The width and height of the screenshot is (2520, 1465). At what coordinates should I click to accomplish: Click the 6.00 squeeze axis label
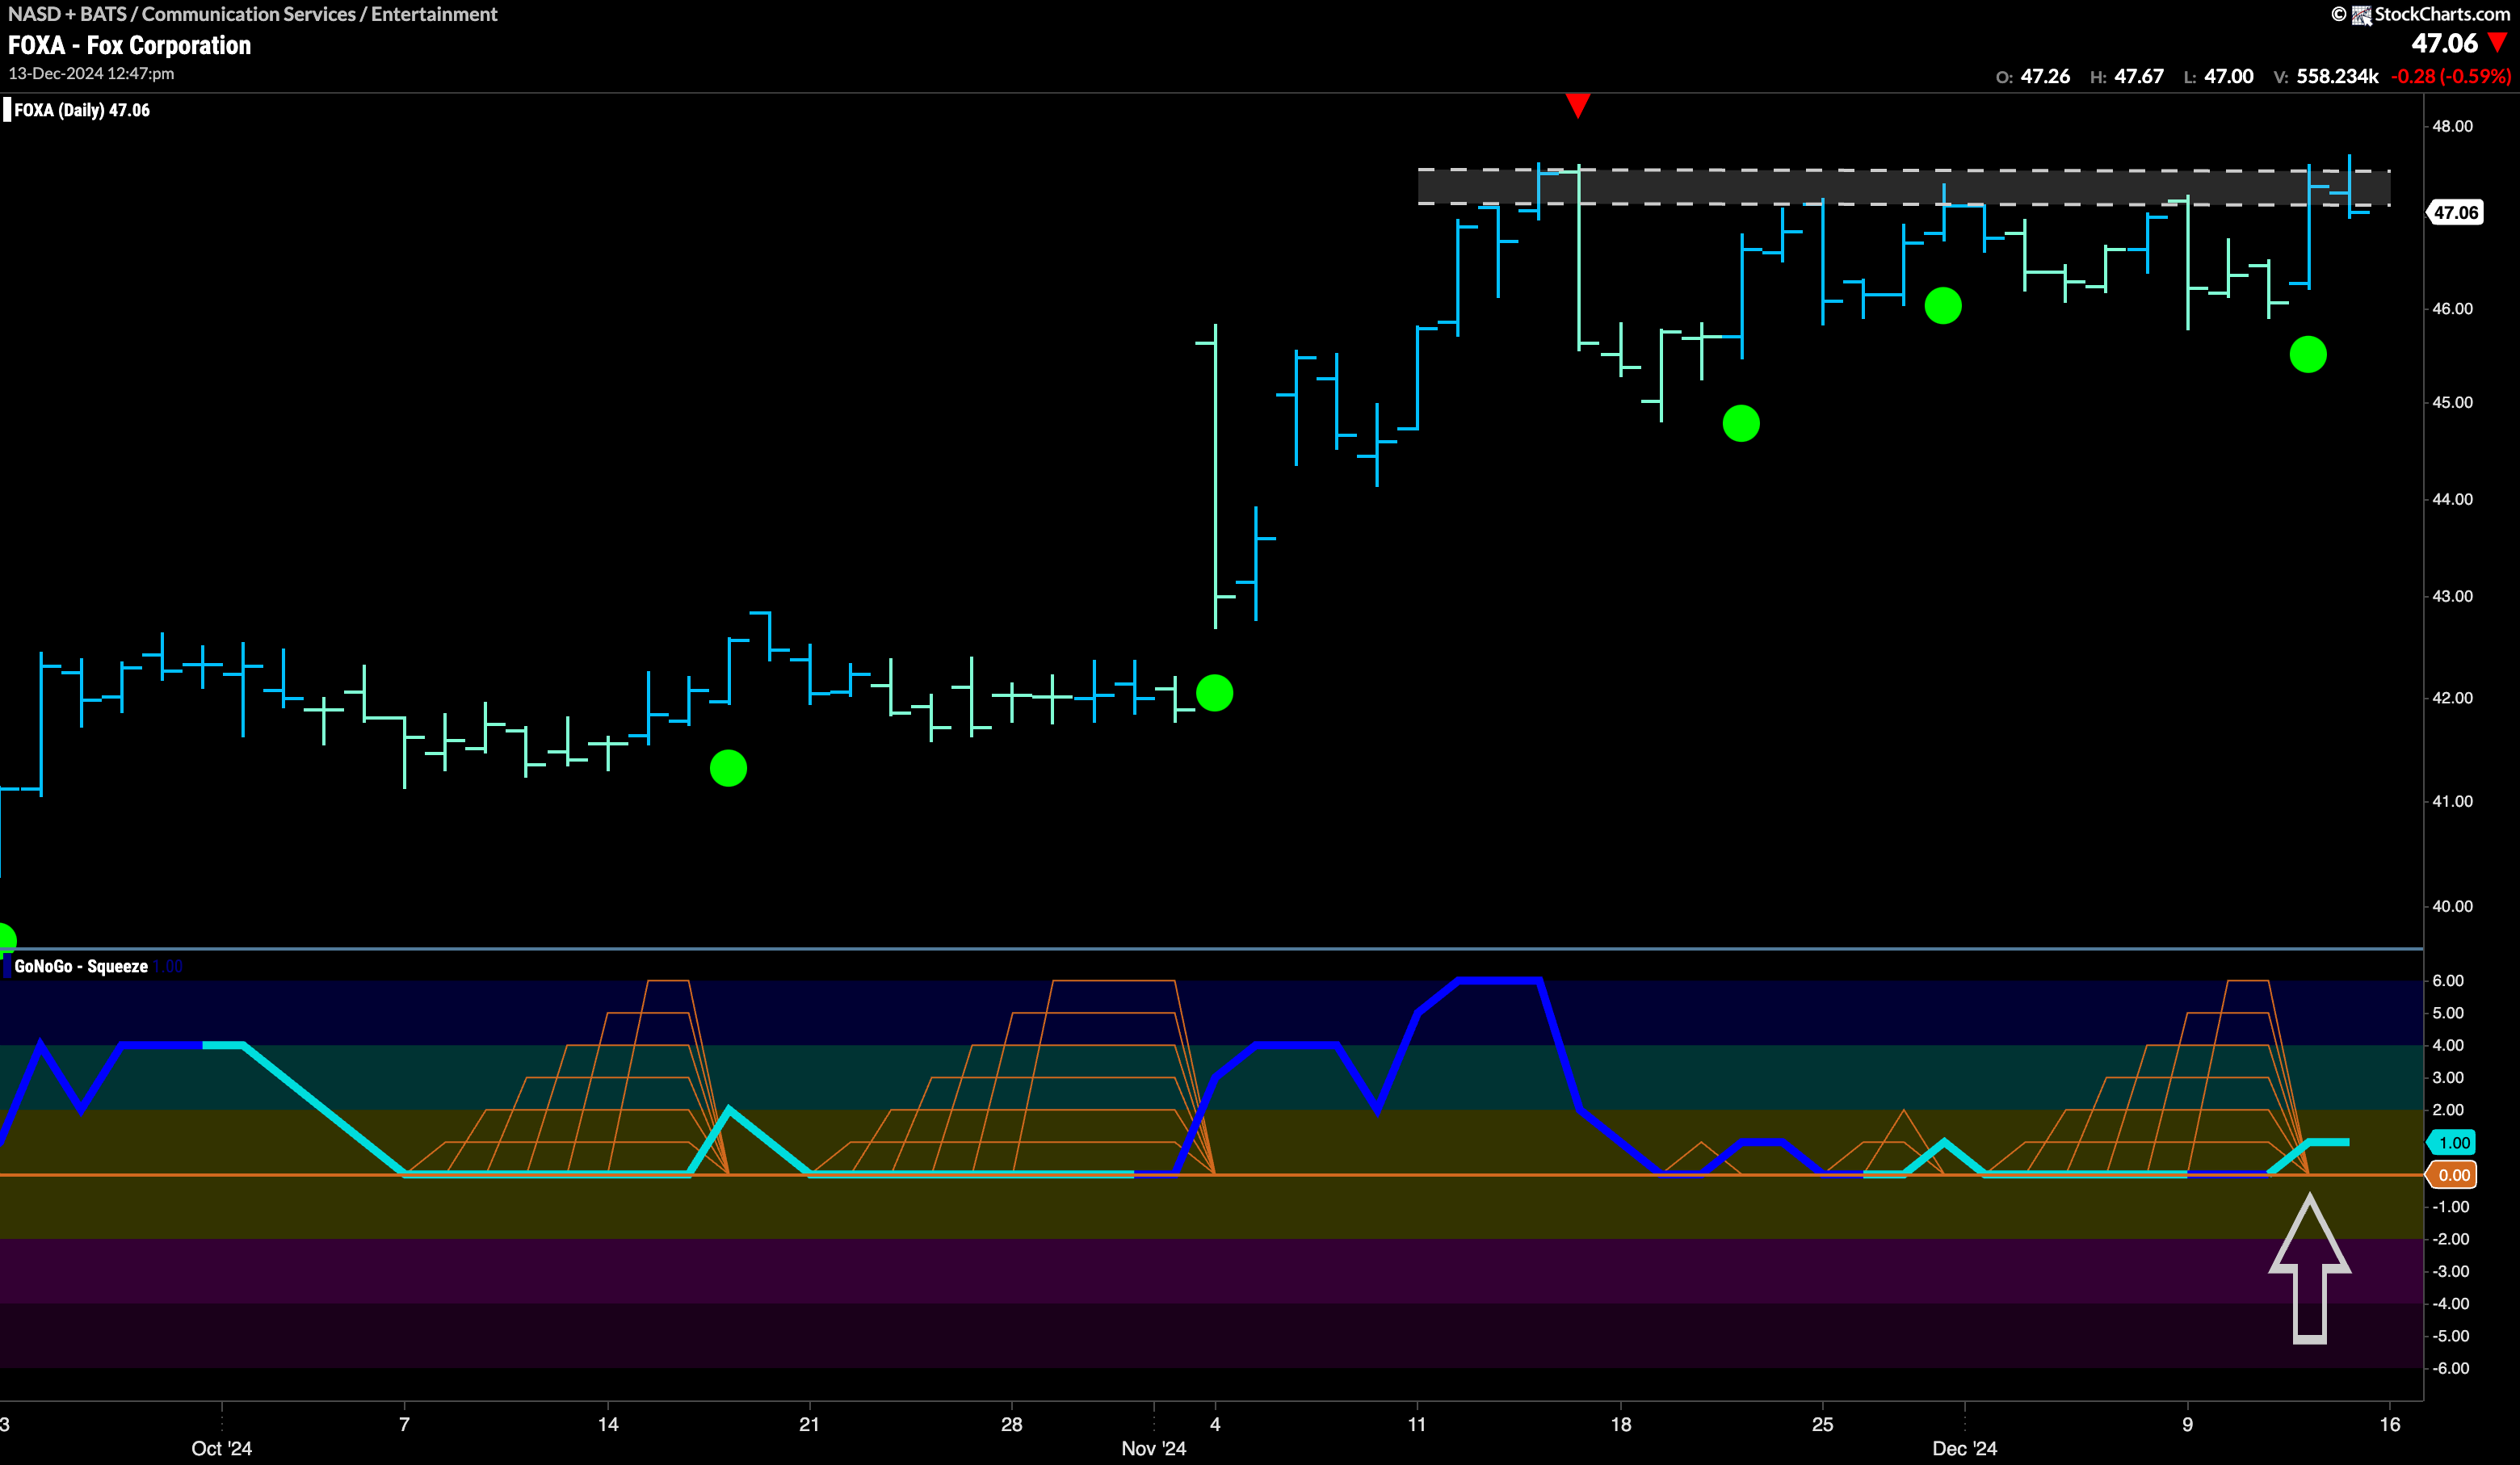2448,980
